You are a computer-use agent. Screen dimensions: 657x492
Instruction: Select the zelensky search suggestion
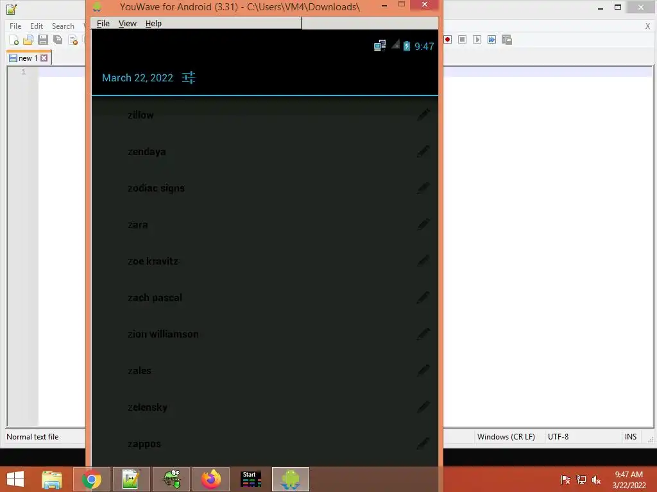pos(148,407)
